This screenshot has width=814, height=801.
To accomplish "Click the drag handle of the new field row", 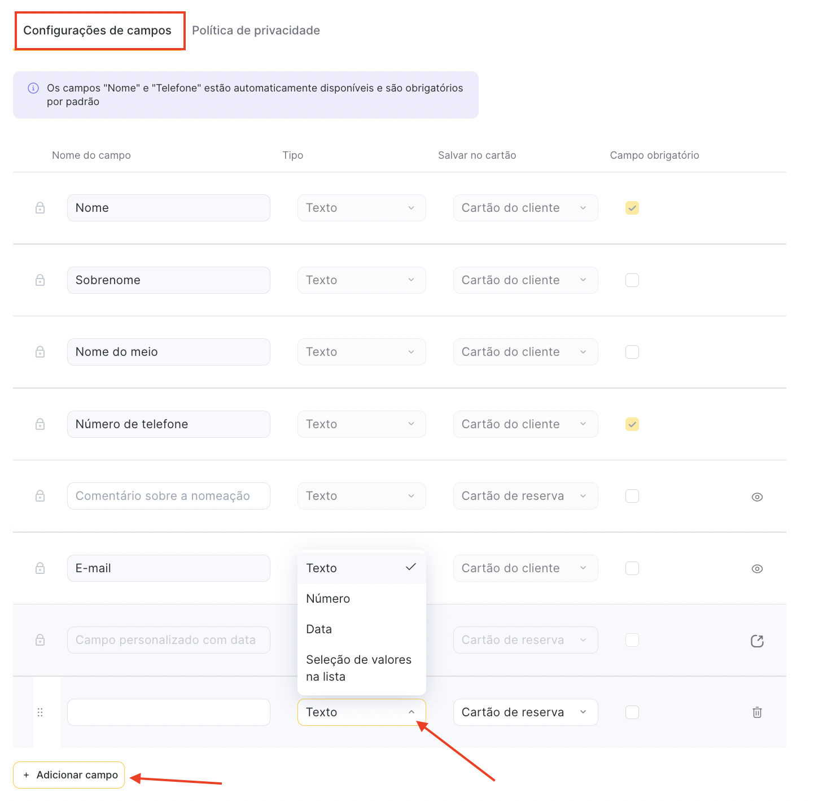I will coord(40,712).
